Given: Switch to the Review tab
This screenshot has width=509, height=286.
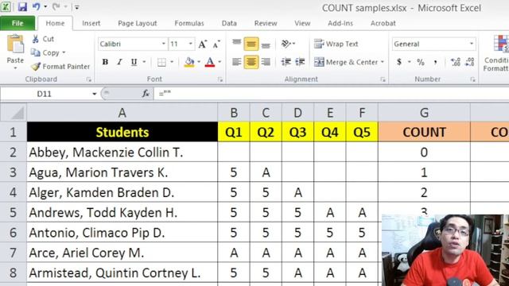Looking at the screenshot, I should (266, 23).
